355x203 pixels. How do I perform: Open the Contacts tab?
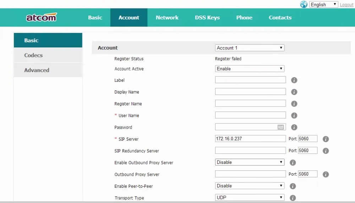(280, 17)
